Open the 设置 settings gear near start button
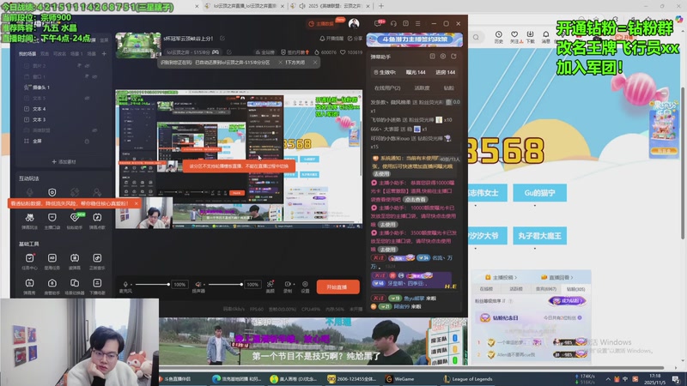 coord(305,286)
